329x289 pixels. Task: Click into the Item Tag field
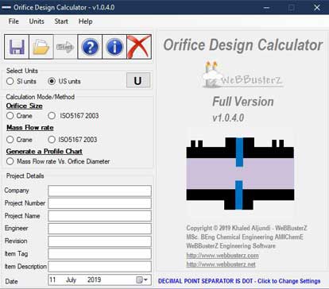click(99, 254)
